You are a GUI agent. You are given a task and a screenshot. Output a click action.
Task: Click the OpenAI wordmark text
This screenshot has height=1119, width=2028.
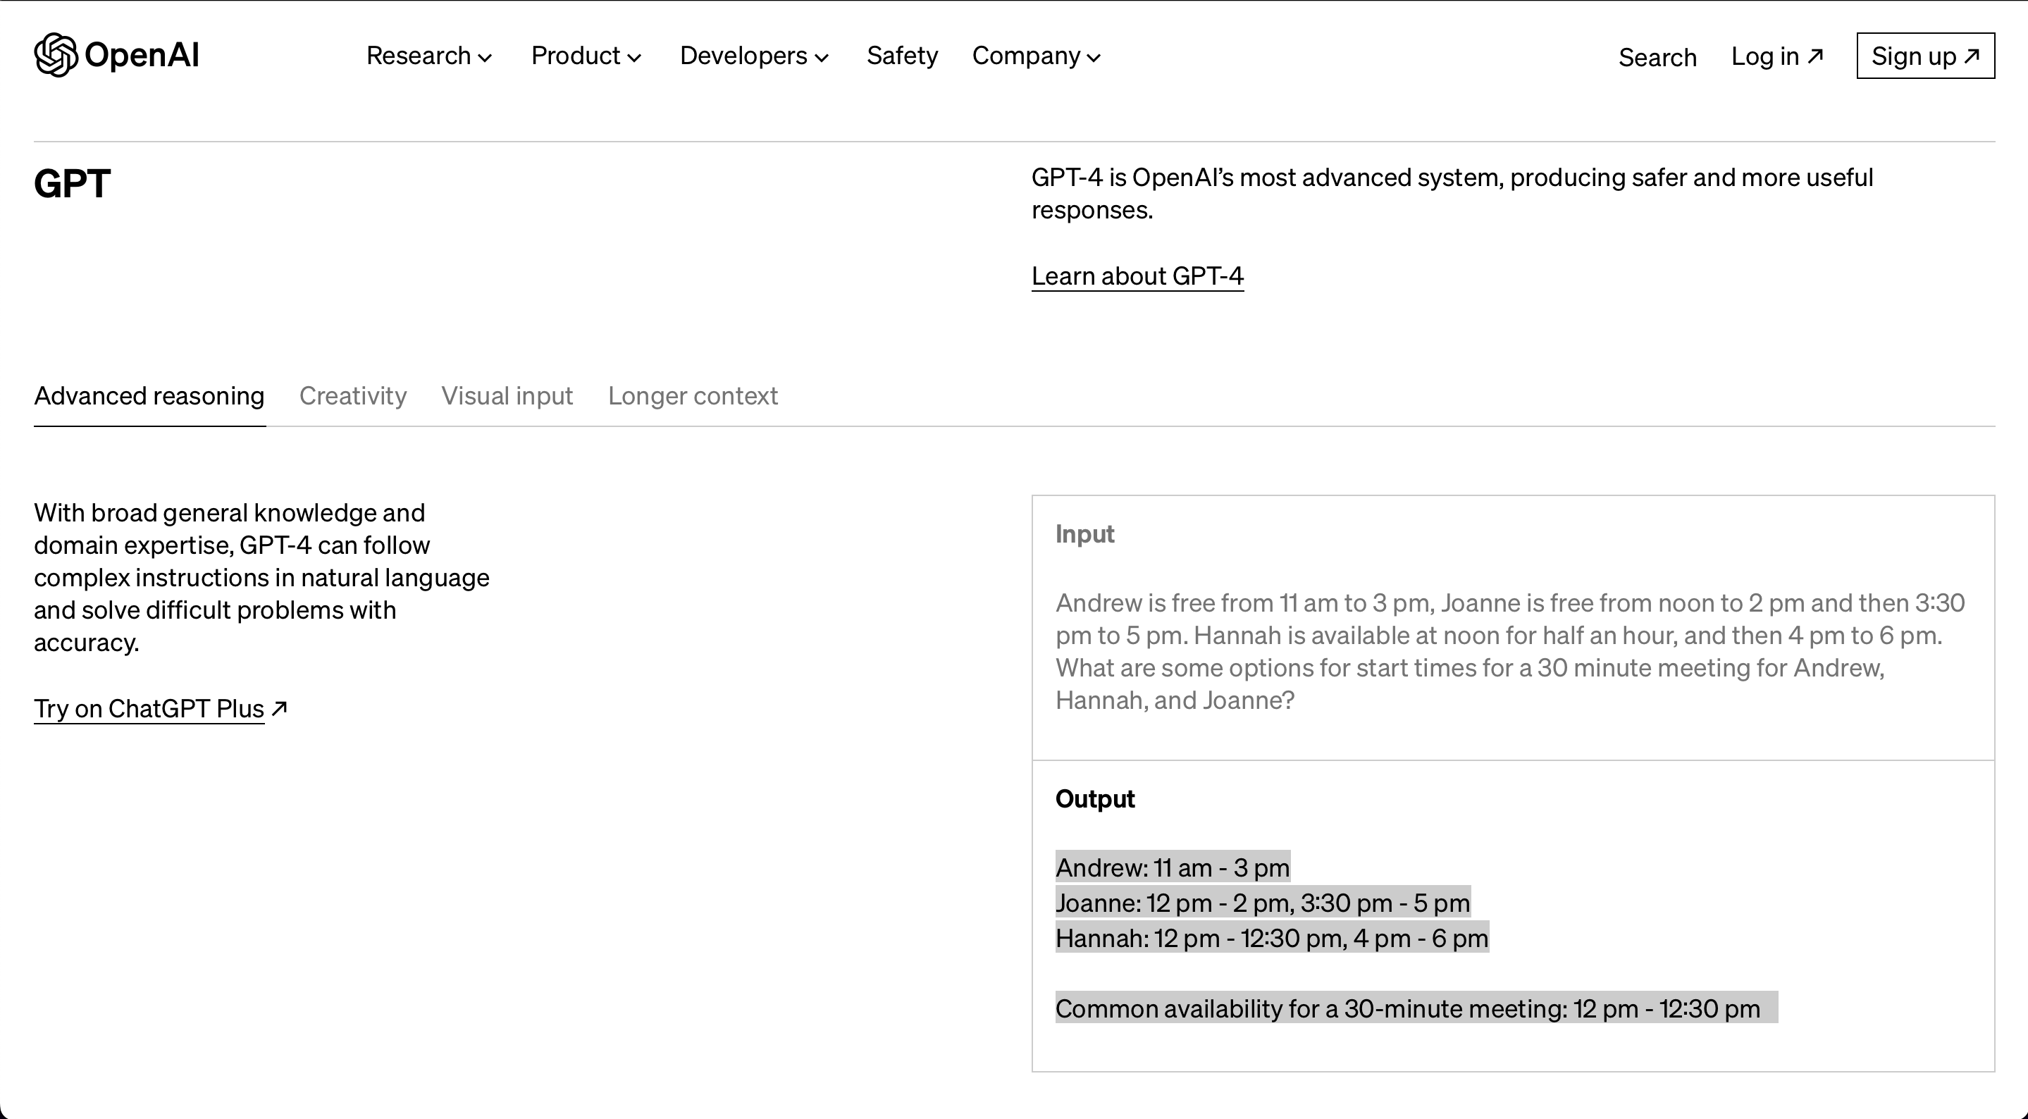142,55
